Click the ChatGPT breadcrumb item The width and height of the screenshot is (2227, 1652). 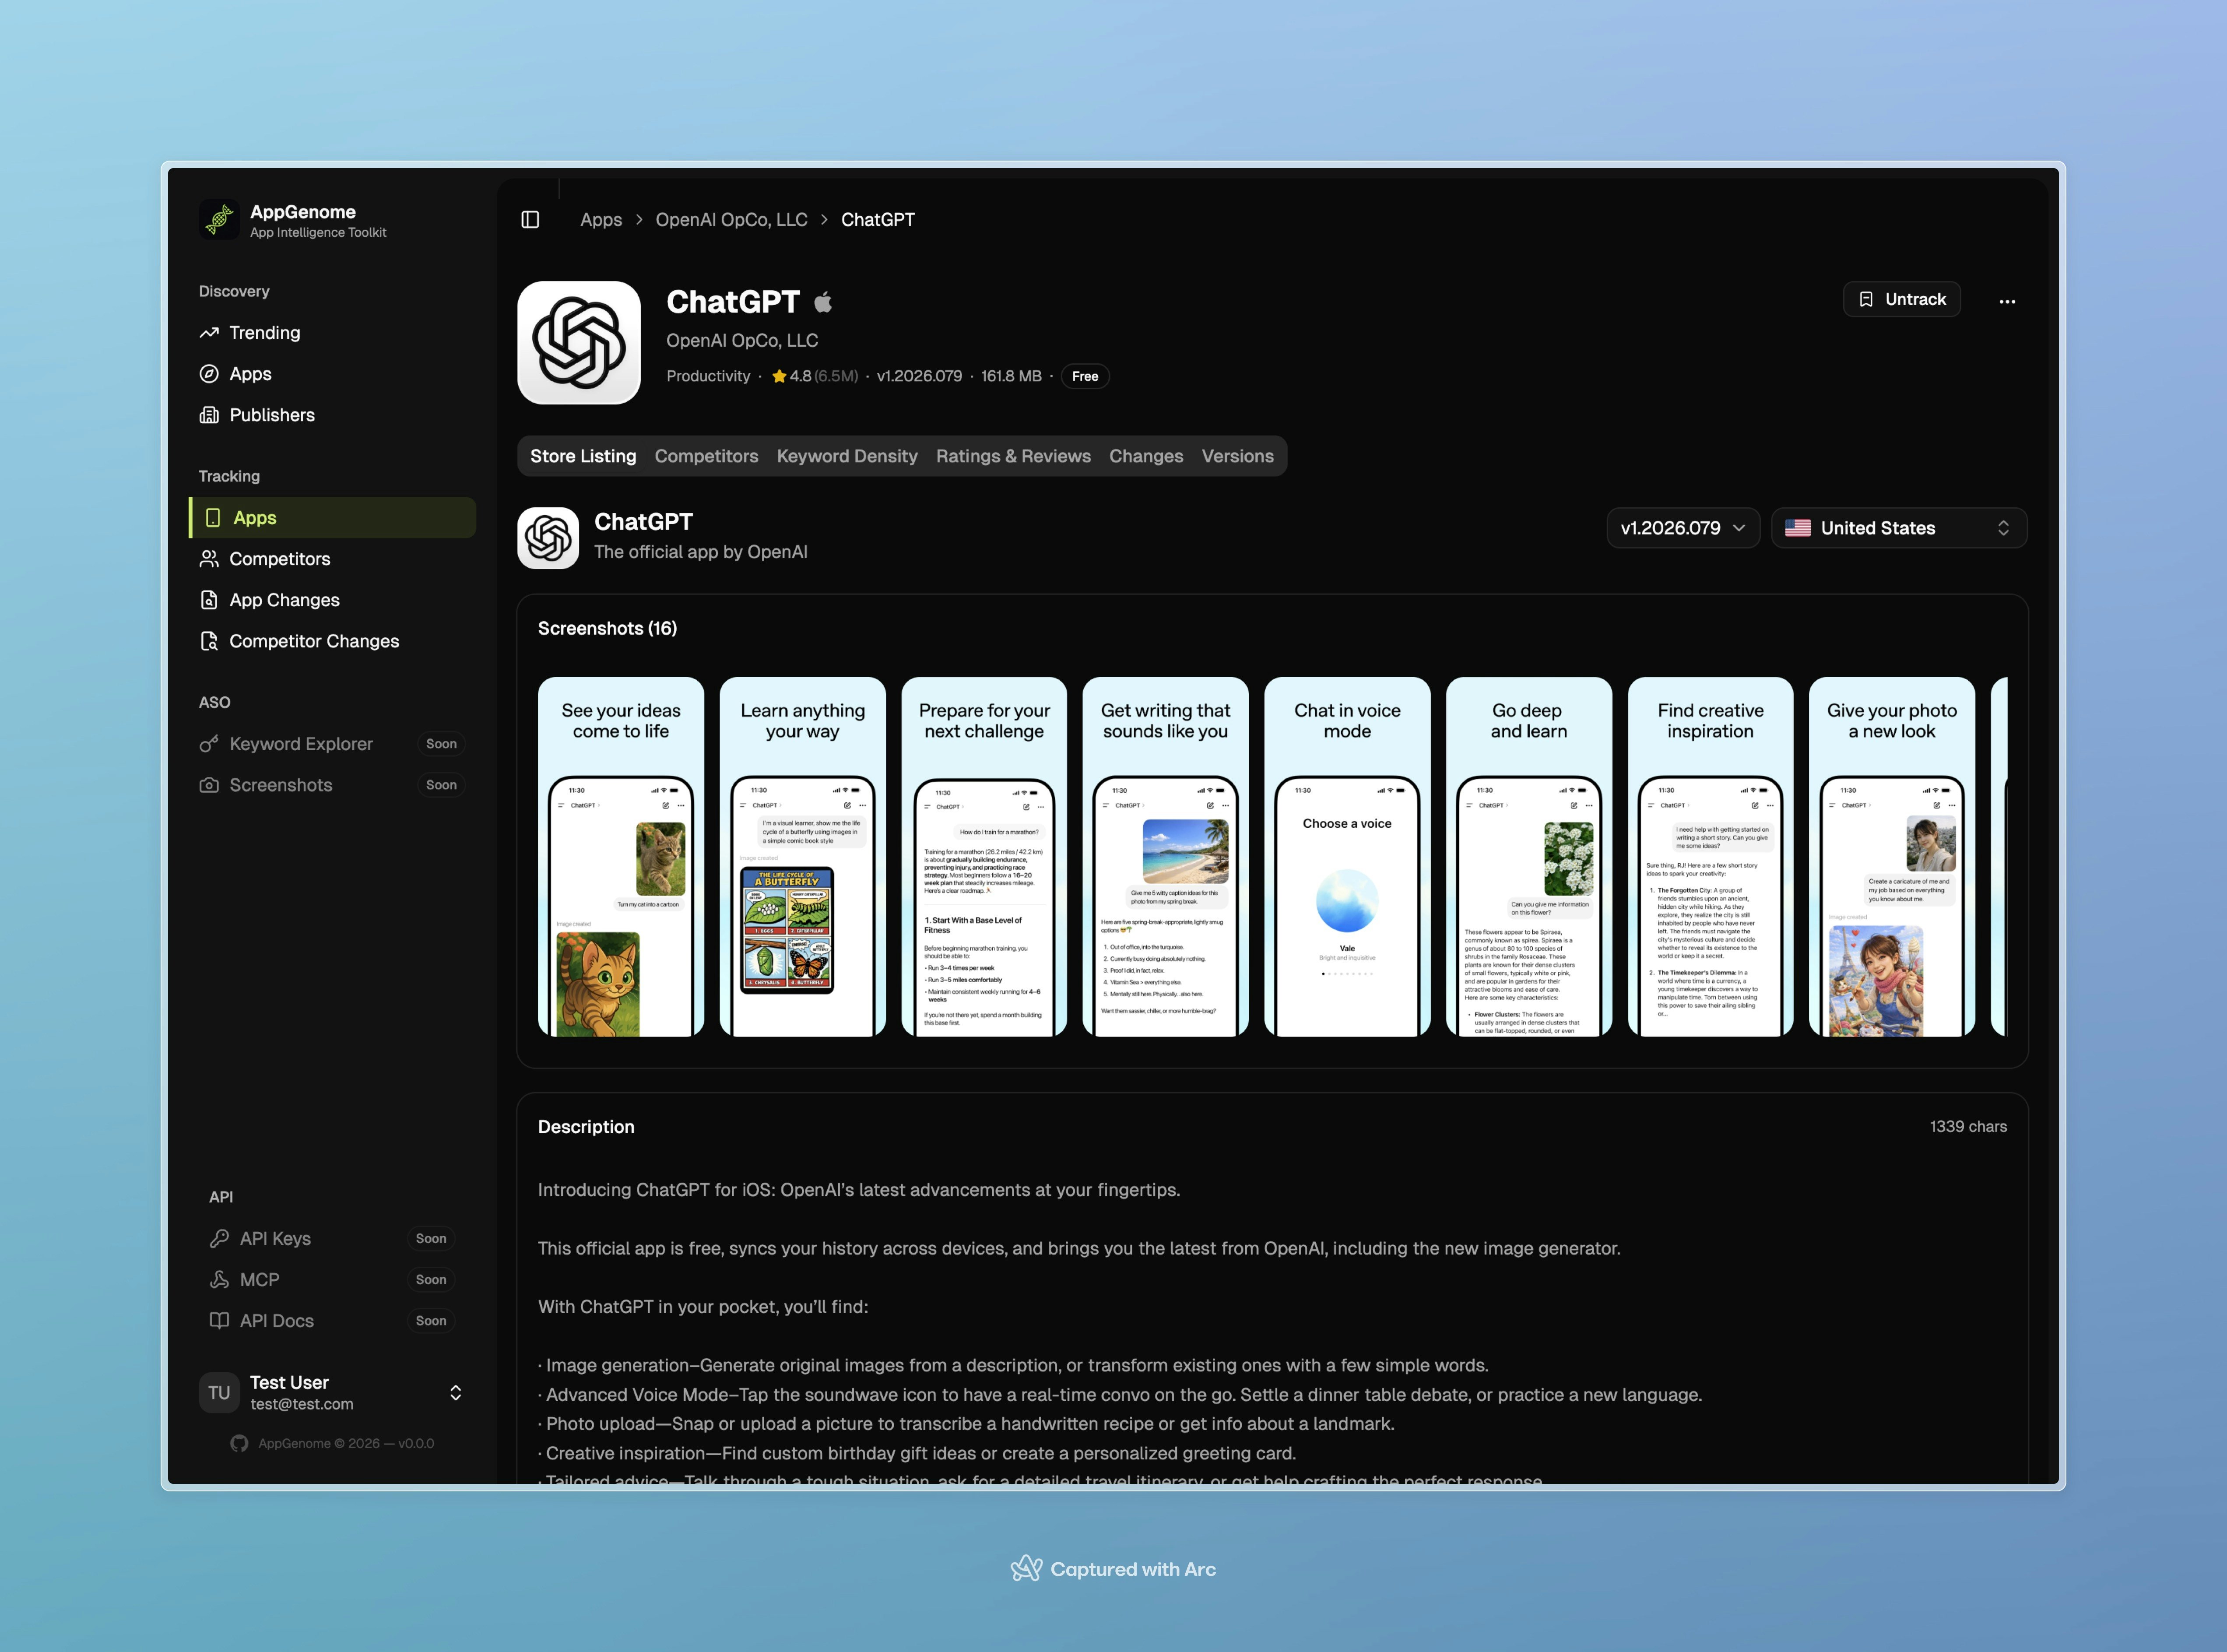tap(878, 220)
